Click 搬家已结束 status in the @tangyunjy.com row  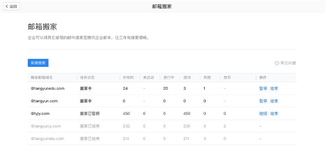[90, 126]
